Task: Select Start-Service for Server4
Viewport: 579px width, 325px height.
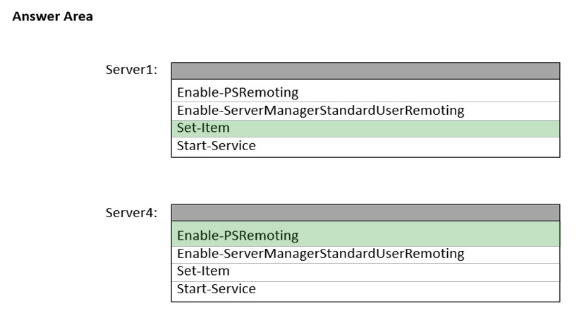Action: coord(365,289)
